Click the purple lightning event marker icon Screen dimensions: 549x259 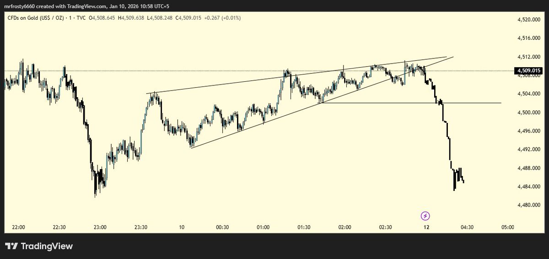point(425,216)
